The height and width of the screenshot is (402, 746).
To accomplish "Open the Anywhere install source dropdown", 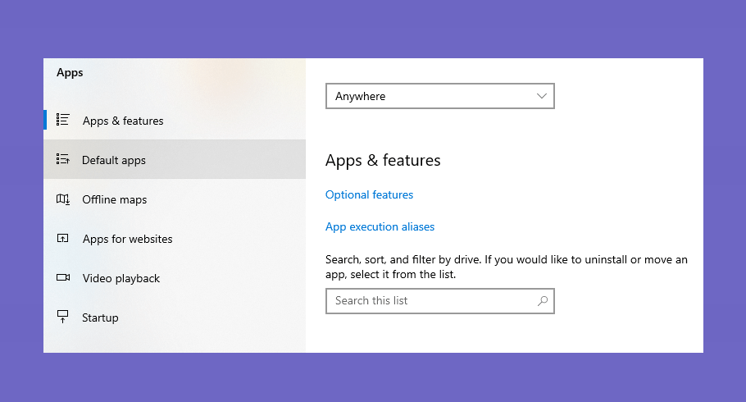I will [x=440, y=96].
